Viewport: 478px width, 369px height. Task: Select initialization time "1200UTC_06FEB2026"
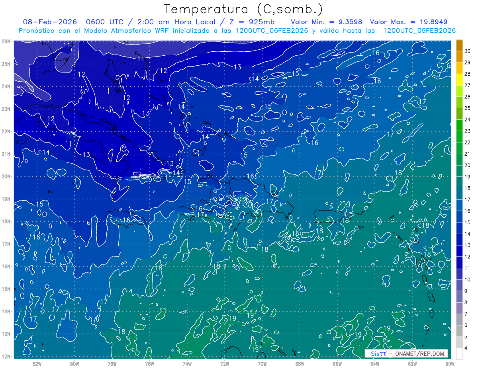(272, 31)
